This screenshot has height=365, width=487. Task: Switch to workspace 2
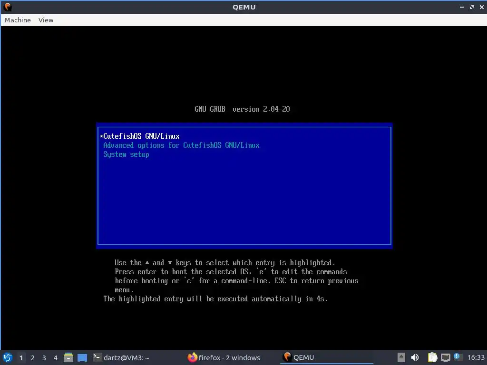[33, 358]
